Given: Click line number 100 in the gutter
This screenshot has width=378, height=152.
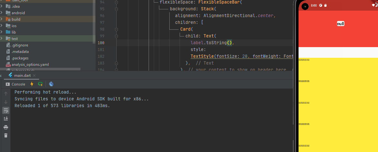Looking at the screenshot, I should 101,43.
